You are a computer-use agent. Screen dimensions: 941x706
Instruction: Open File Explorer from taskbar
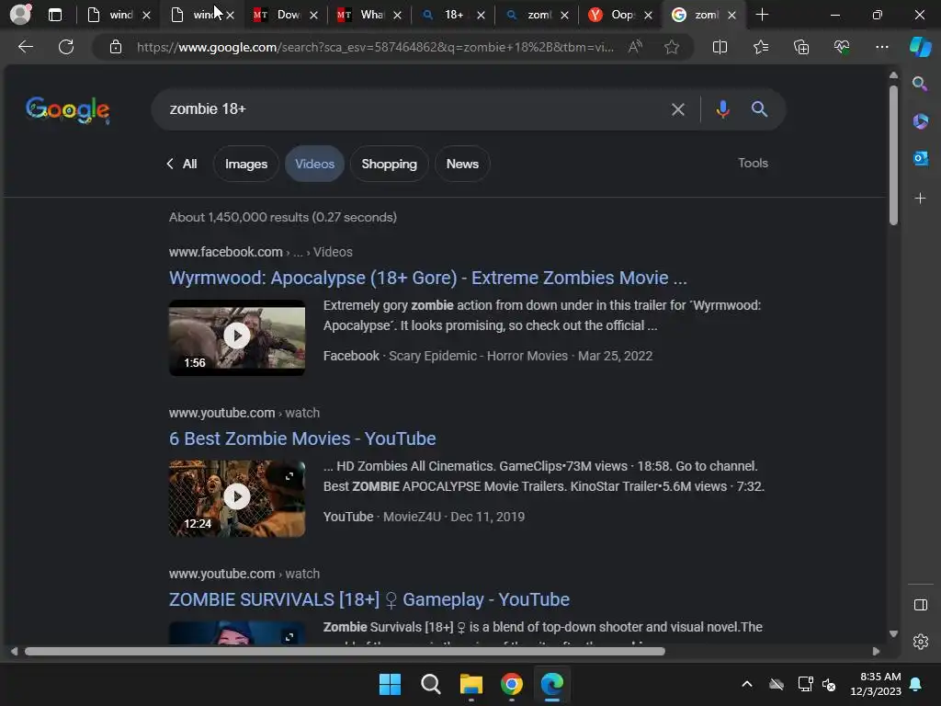click(x=471, y=684)
